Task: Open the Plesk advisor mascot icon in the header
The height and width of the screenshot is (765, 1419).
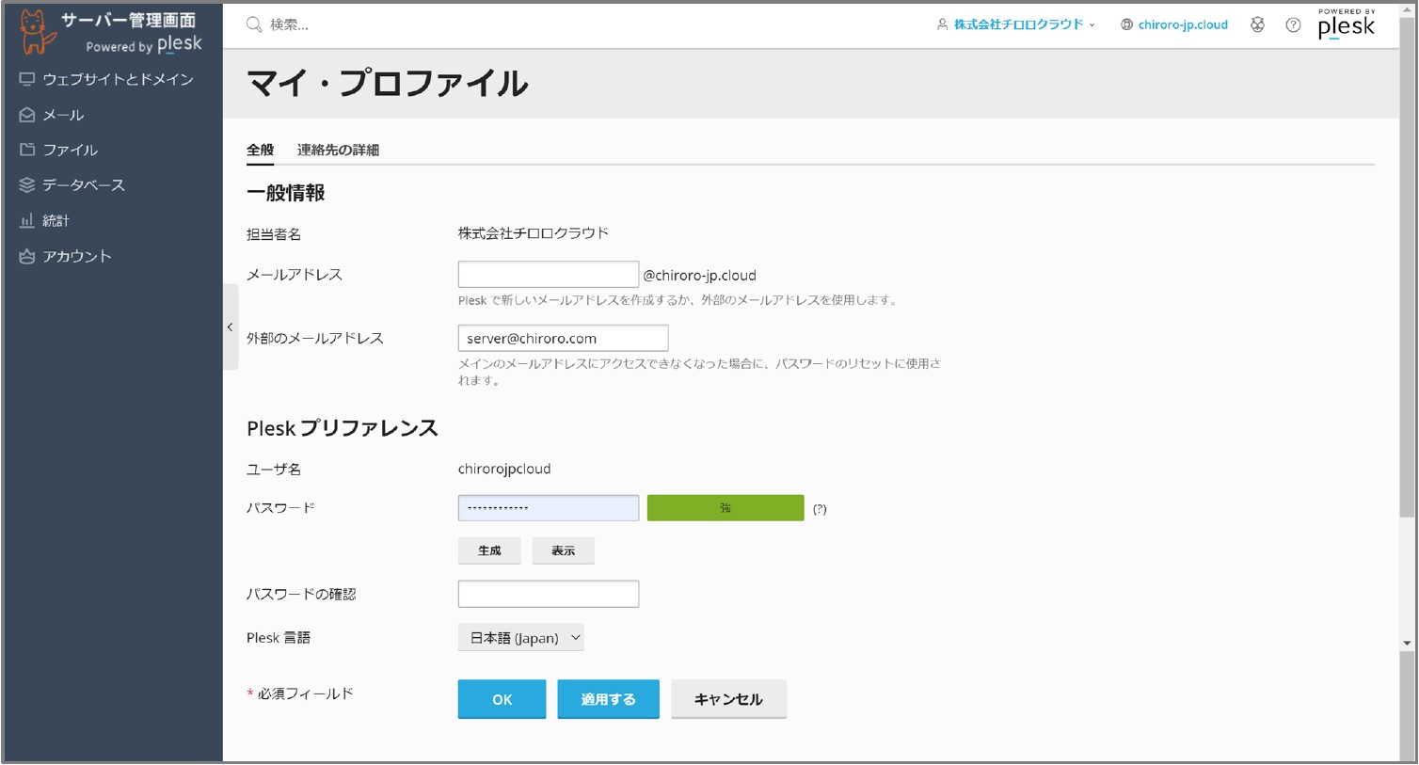Action: (1257, 24)
